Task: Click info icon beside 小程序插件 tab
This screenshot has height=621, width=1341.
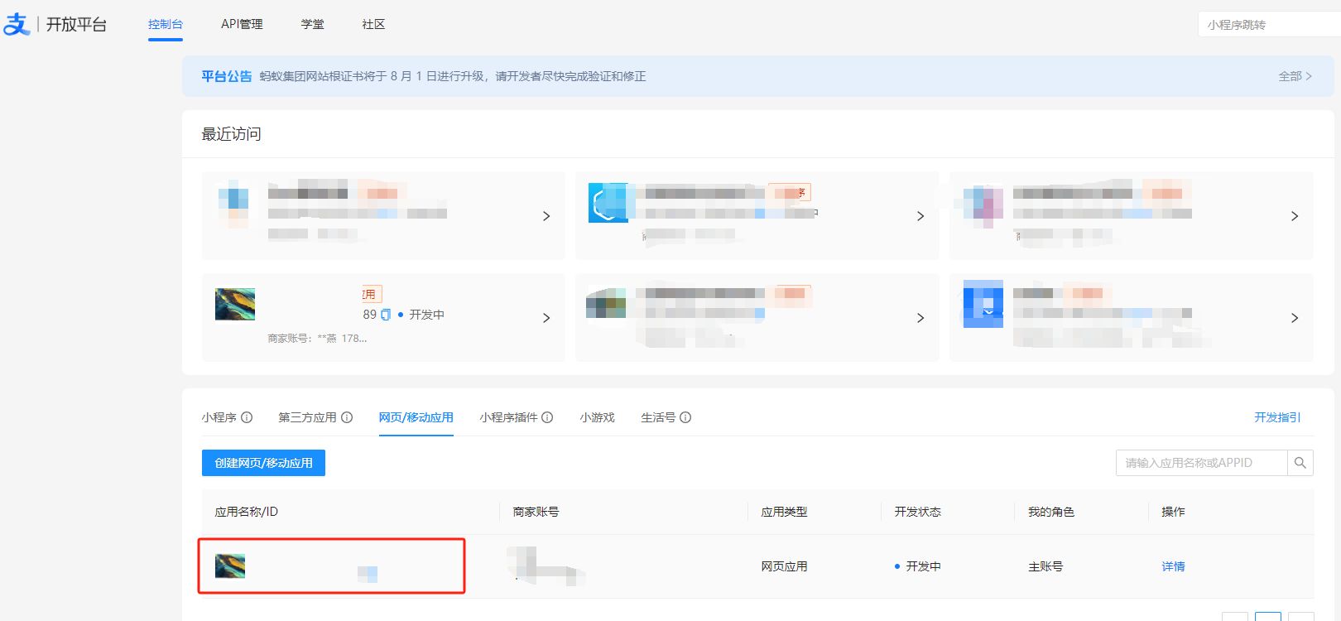Action: coord(547,417)
